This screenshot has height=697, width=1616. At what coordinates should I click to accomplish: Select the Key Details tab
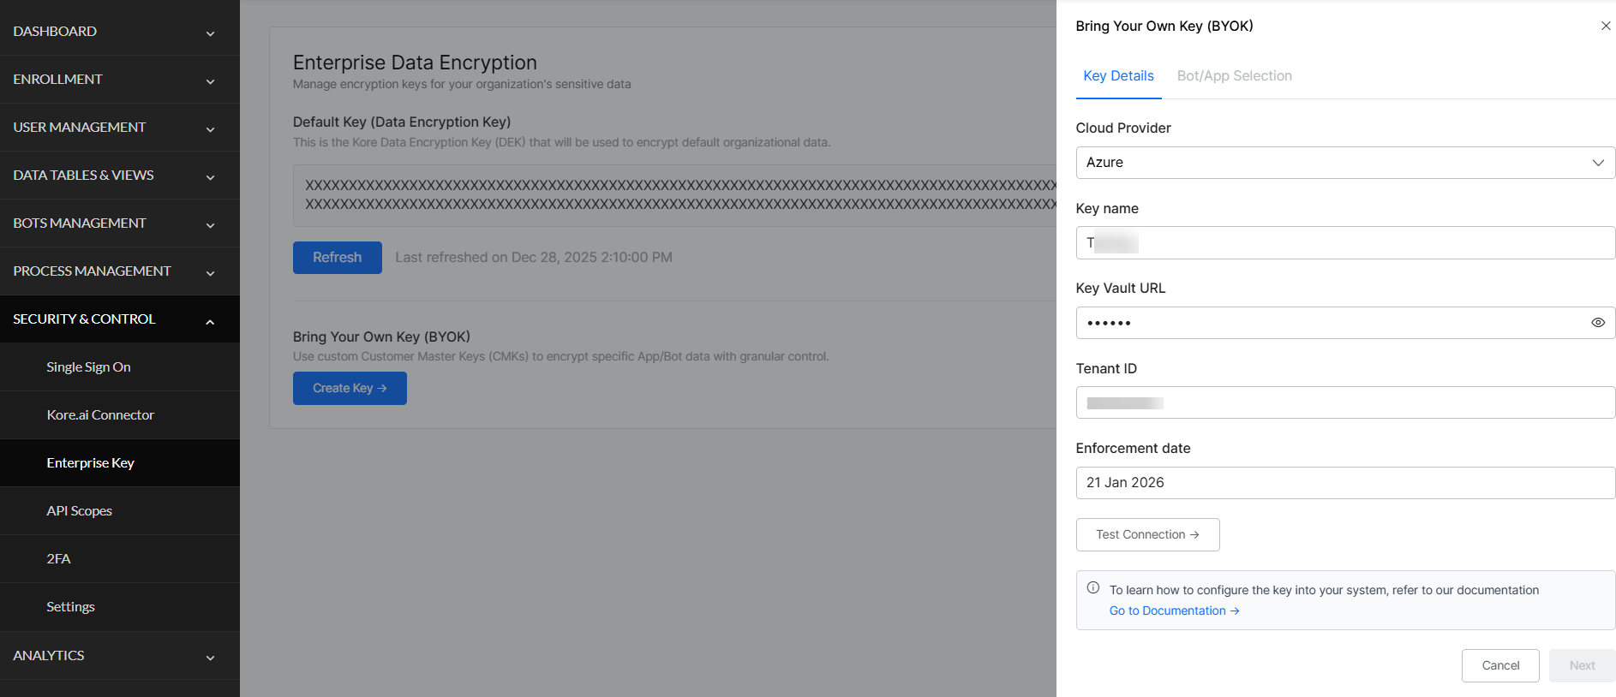1118,76
